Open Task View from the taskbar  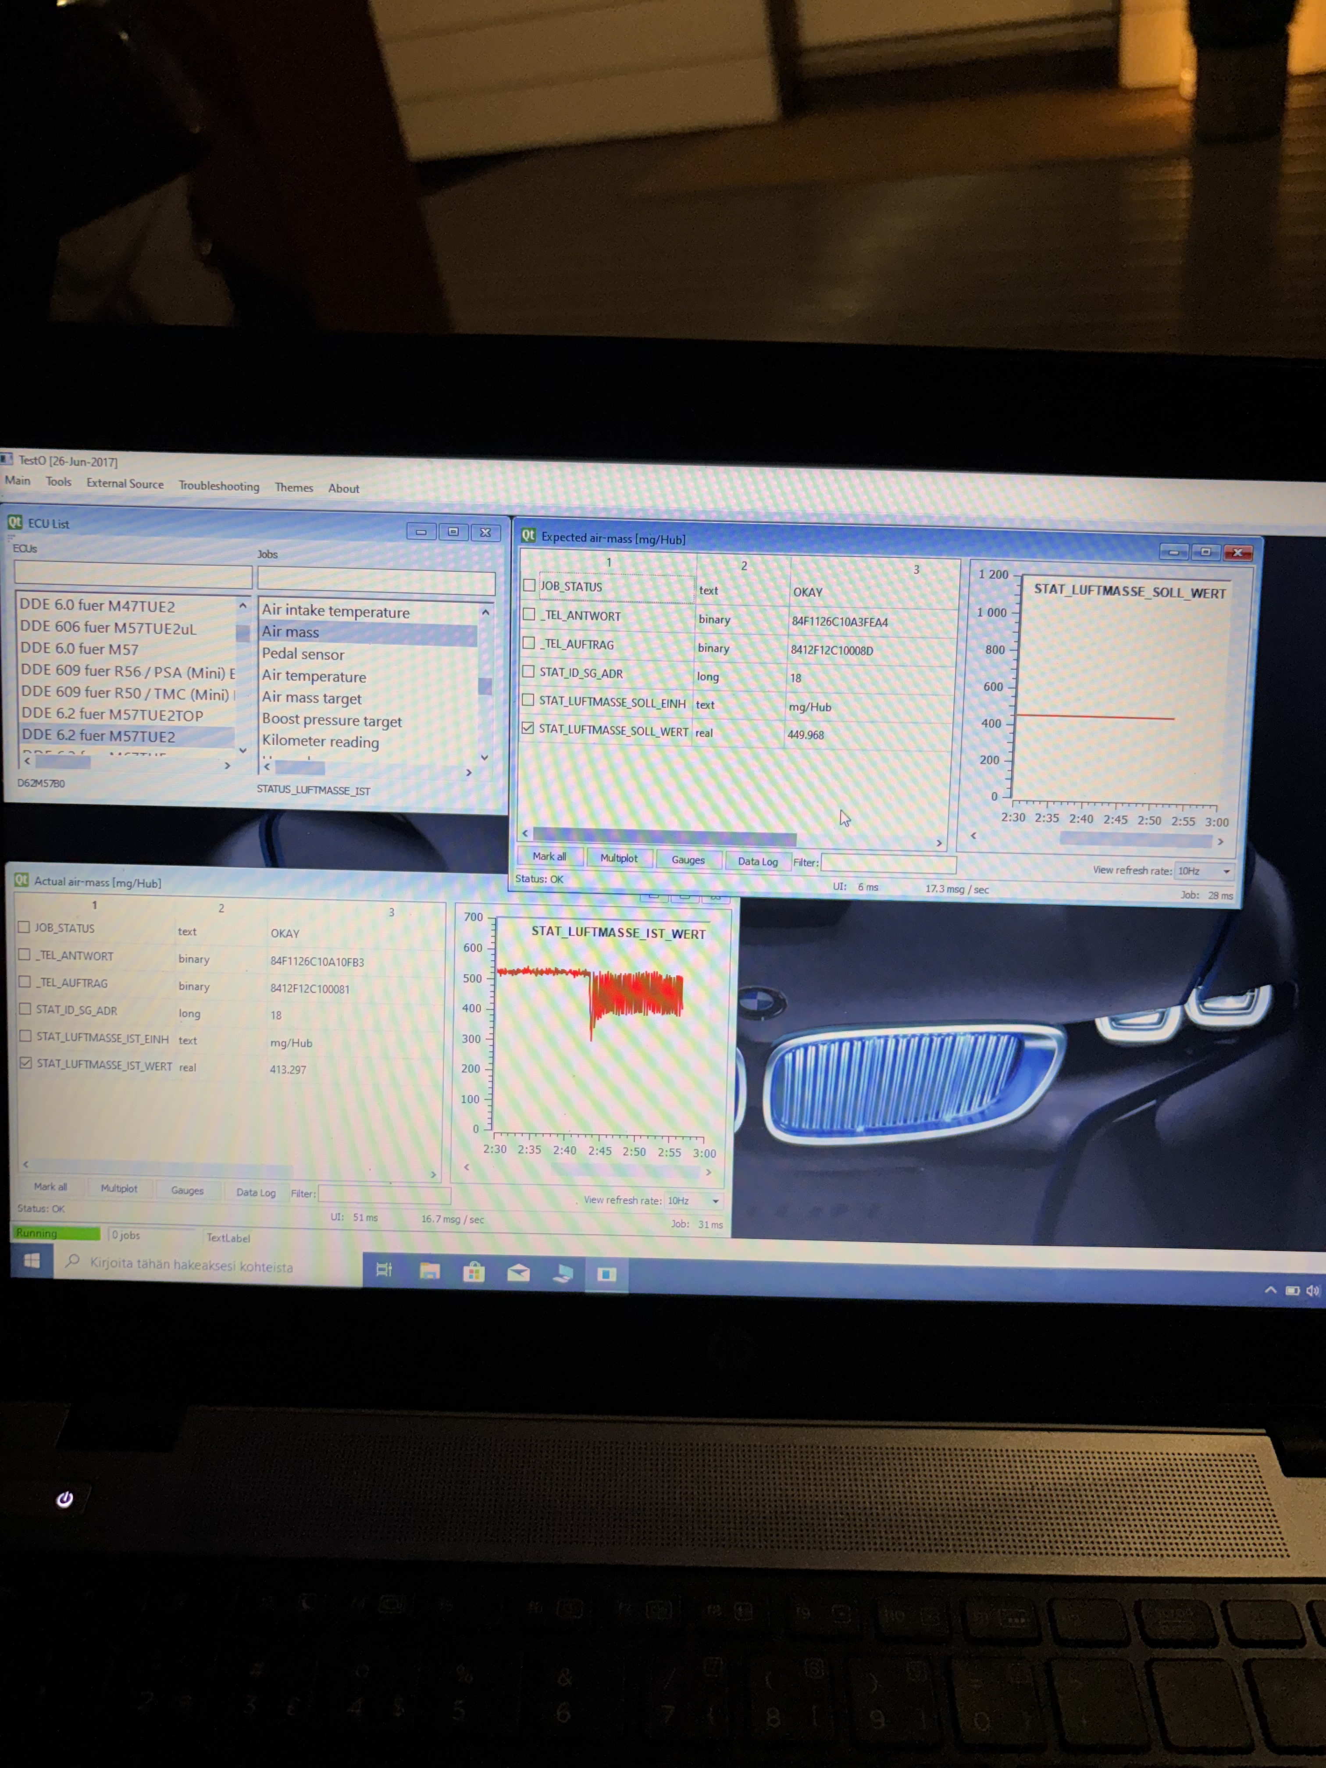pyautogui.click(x=384, y=1269)
